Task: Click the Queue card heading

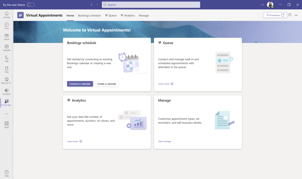Action: (x=168, y=43)
